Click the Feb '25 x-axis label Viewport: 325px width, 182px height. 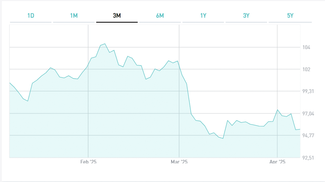[x=88, y=162]
